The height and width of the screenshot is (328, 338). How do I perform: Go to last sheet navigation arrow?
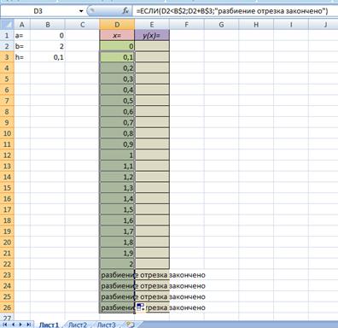(x=28, y=325)
